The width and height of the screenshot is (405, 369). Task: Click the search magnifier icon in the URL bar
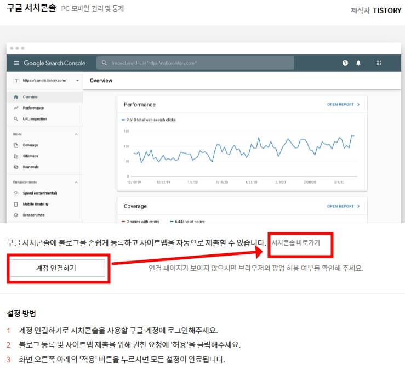tap(104, 63)
